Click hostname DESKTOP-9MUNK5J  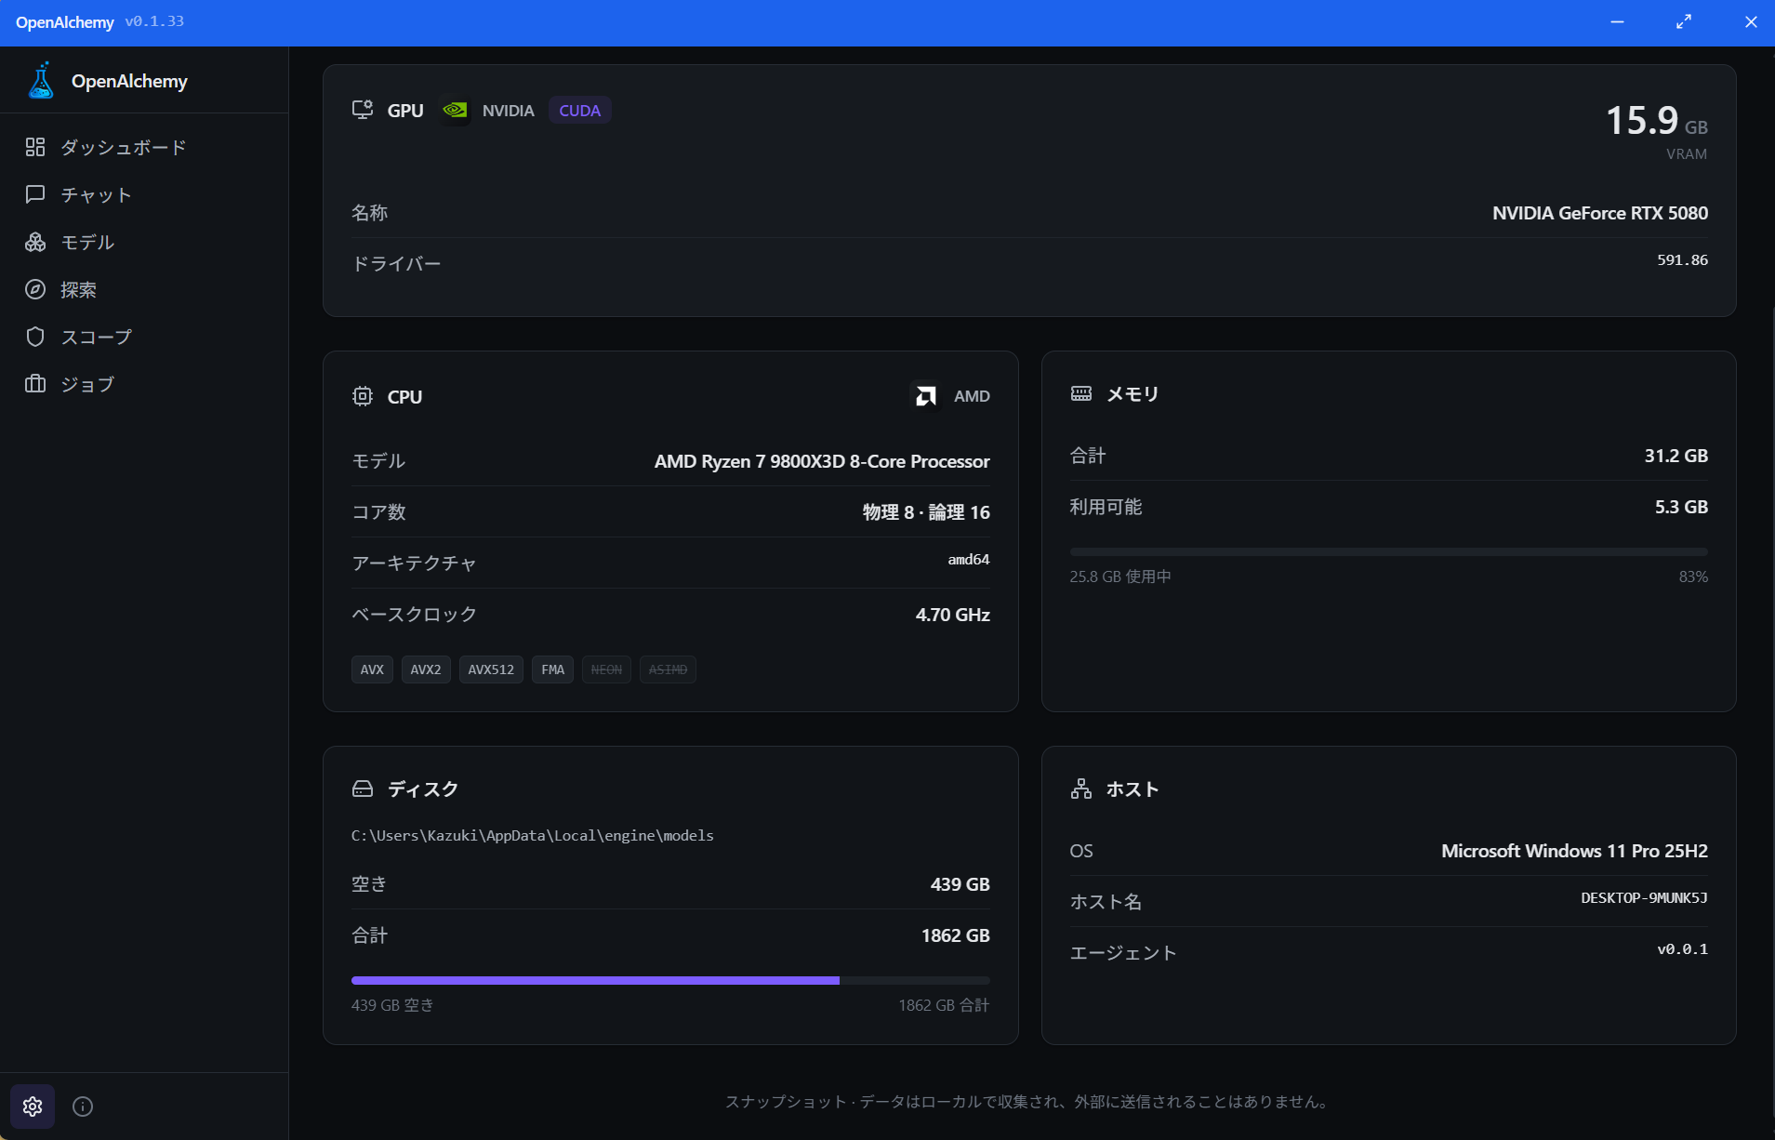coord(1644,897)
